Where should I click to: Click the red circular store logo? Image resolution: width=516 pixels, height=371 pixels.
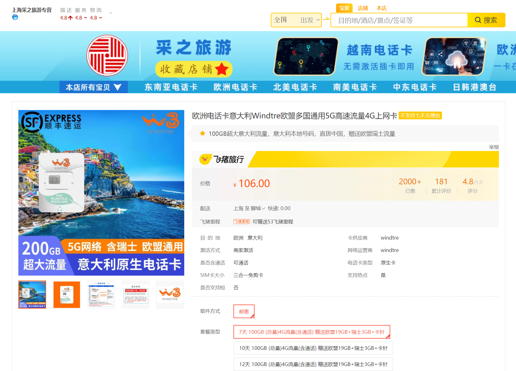point(107,56)
